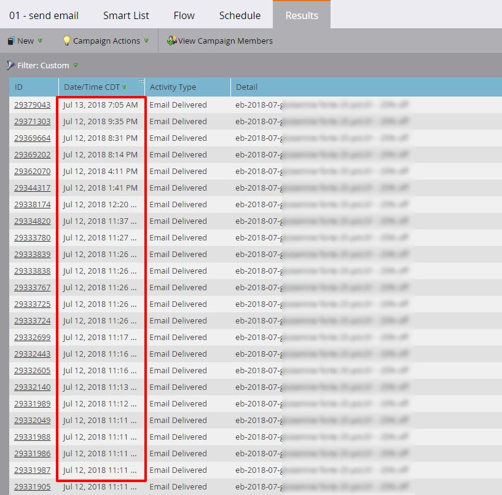Screen dimensions: 502x495
Task: Click the Campaign Actions button label
Action: (x=107, y=41)
